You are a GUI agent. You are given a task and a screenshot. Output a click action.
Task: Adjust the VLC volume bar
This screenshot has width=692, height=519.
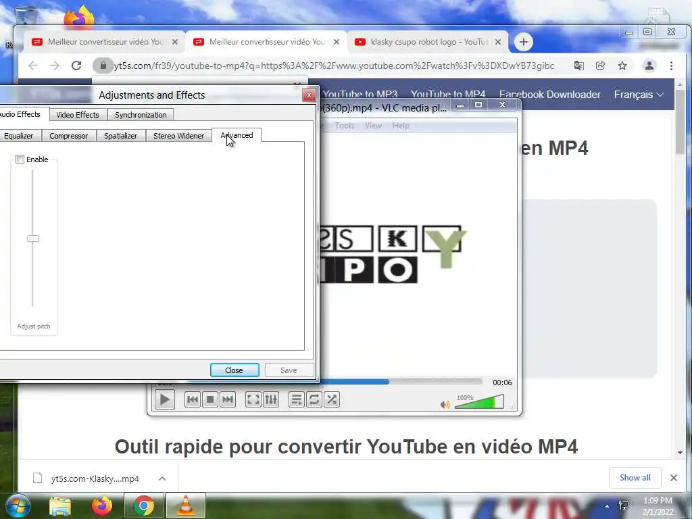(479, 402)
